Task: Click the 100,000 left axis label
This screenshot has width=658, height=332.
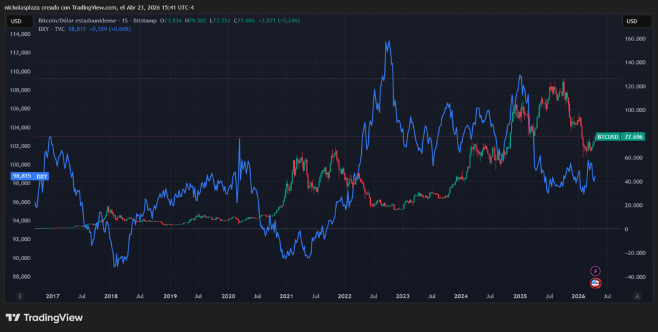Action: tap(21, 165)
